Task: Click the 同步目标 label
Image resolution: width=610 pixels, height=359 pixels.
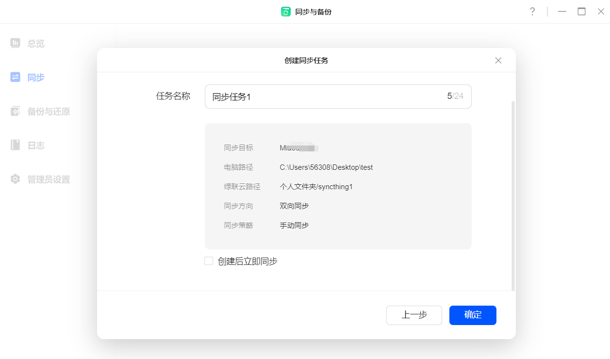Action: [x=238, y=148]
